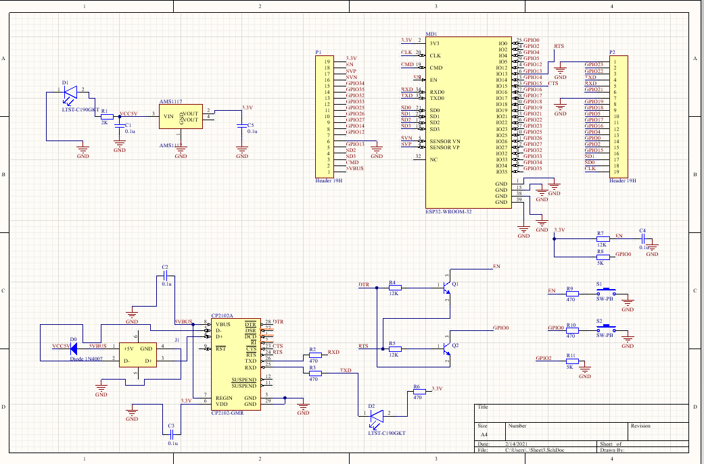Select capacitor C5 on 3.3V output
This screenshot has height=464, width=704.
[x=242, y=127]
